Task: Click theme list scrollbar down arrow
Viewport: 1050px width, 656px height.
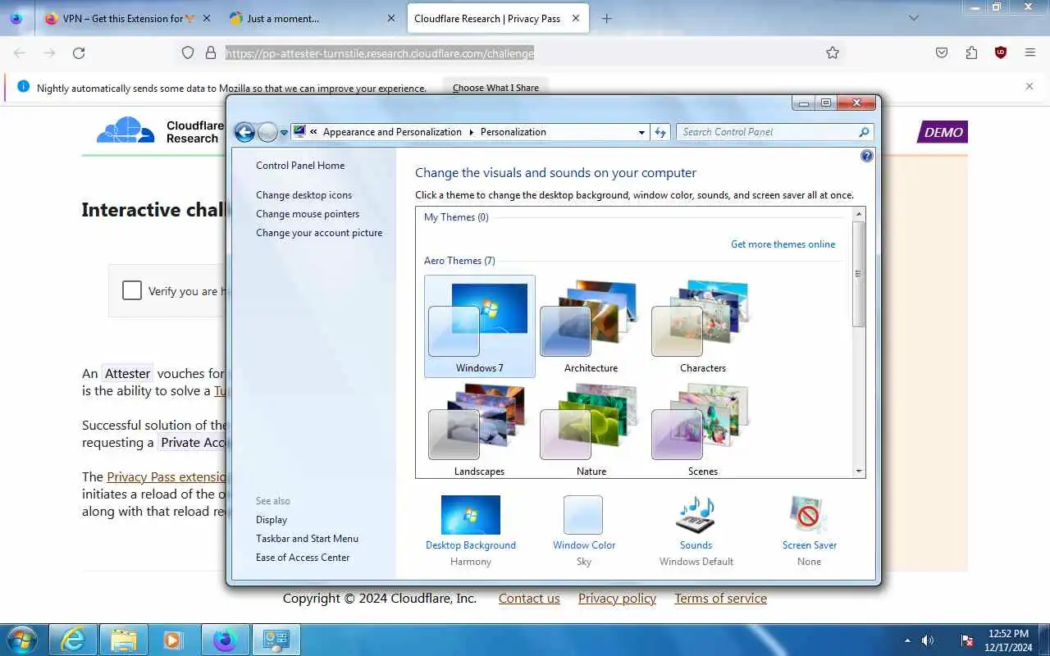Action: [x=859, y=471]
